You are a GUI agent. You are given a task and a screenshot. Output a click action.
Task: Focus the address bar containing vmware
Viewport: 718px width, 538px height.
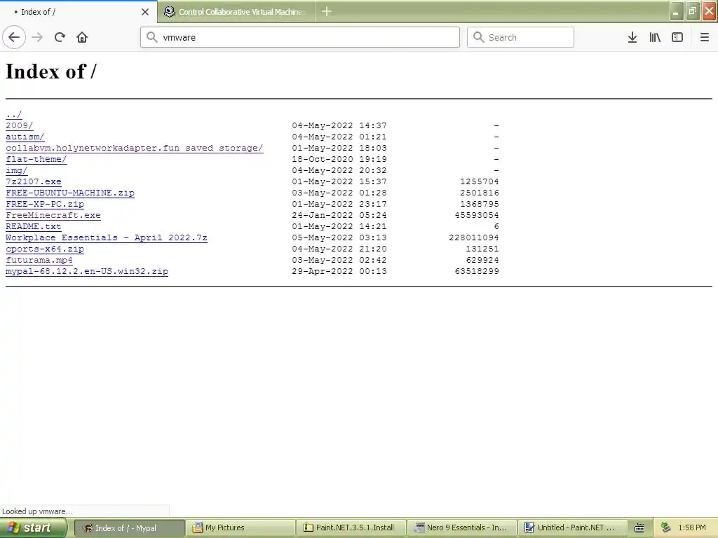300,37
